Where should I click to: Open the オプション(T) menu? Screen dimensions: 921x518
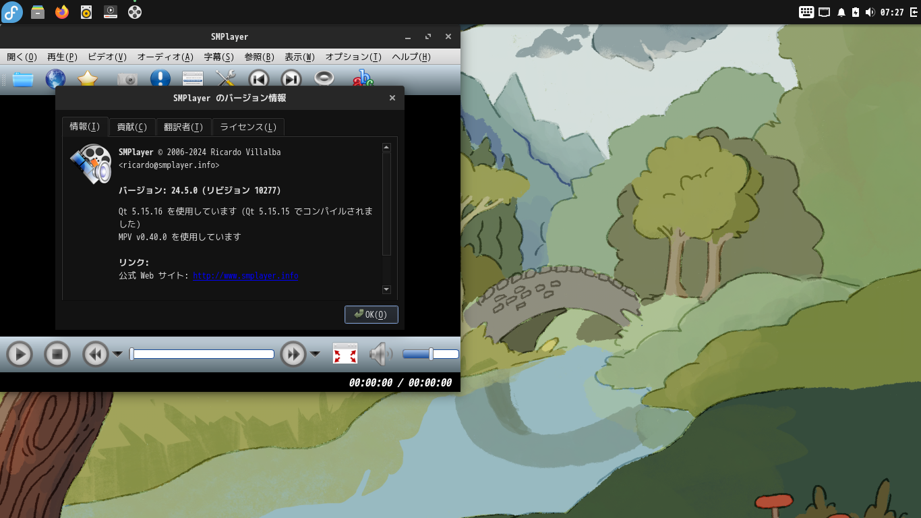pos(354,57)
